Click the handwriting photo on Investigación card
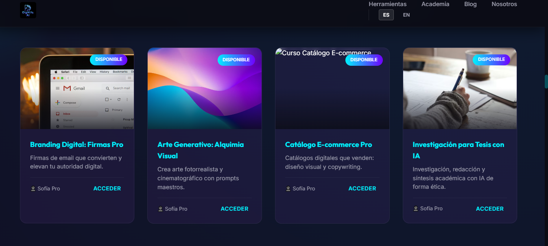The width and height of the screenshot is (548, 246). point(459,88)
